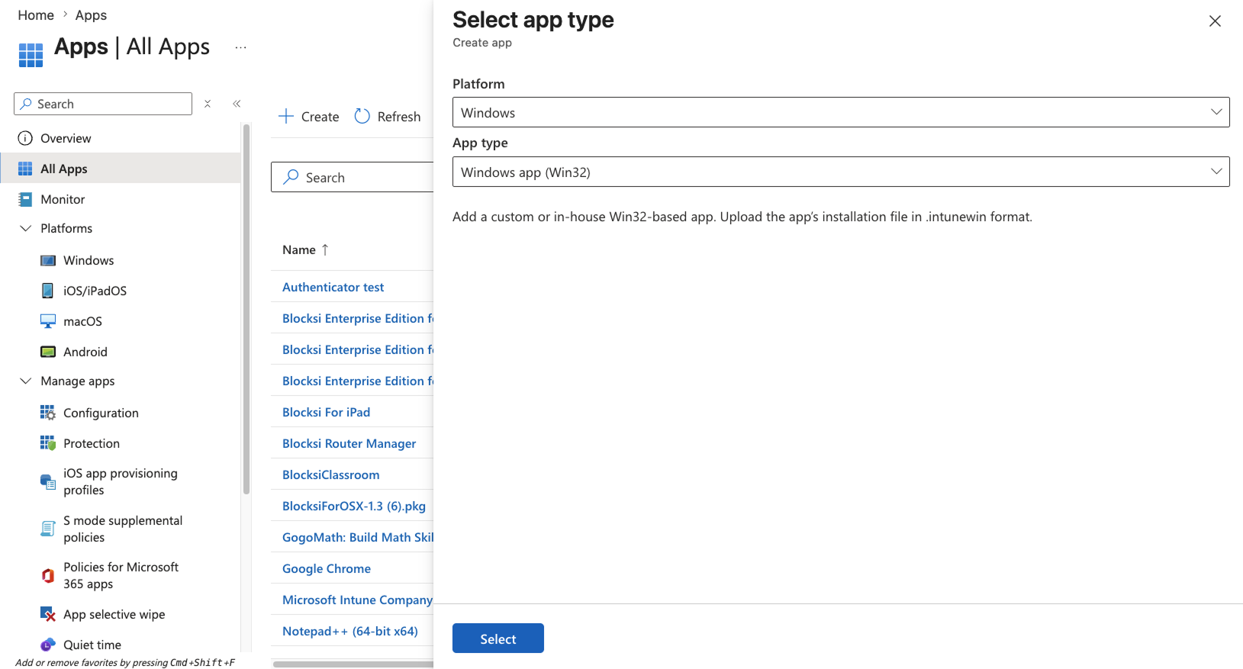Click the blue Select button
The height and width of the screenshot is (669, 1243).
(x=498, y=638)
